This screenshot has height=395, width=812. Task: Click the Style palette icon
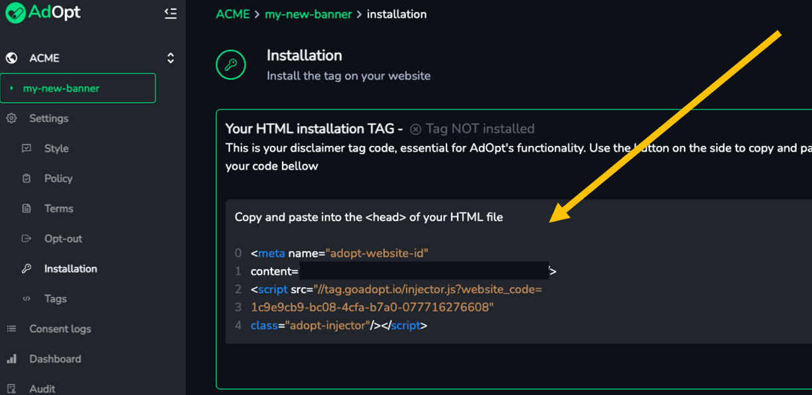pos(27,148)
